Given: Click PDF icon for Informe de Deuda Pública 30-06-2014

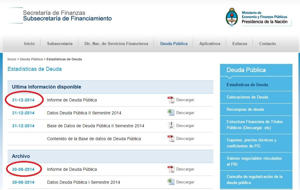Looking at the screenshot, I should pos(171,169).
